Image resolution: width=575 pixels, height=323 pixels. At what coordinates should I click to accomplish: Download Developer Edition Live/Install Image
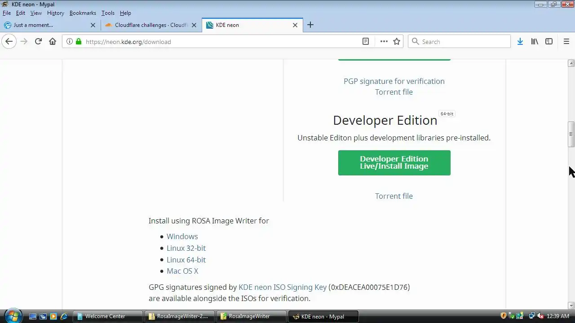click(x=394, y=162)
